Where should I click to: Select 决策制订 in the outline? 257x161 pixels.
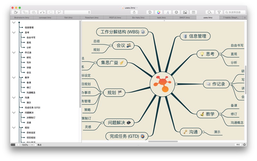[x=31, y=118]
